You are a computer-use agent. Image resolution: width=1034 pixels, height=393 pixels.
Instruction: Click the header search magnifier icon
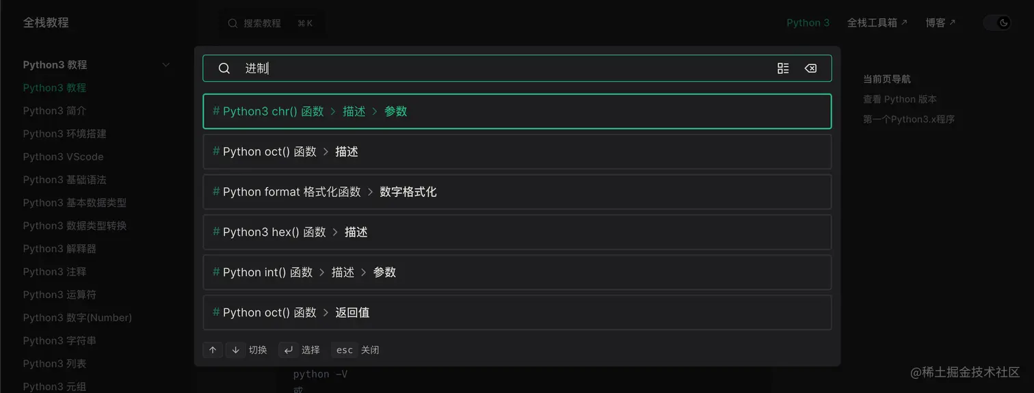233,23
